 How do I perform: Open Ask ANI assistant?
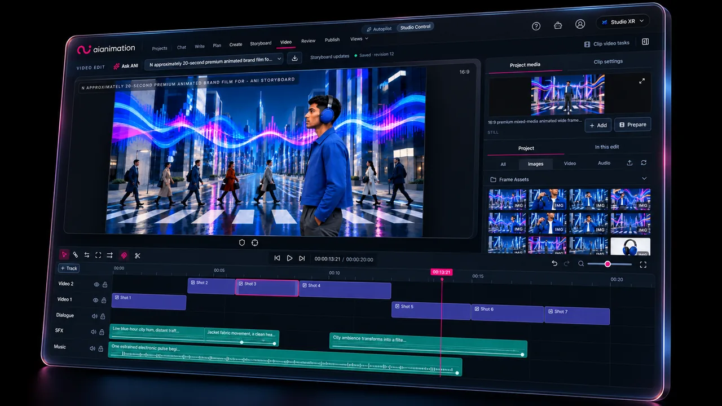click(x=126, y=66)
